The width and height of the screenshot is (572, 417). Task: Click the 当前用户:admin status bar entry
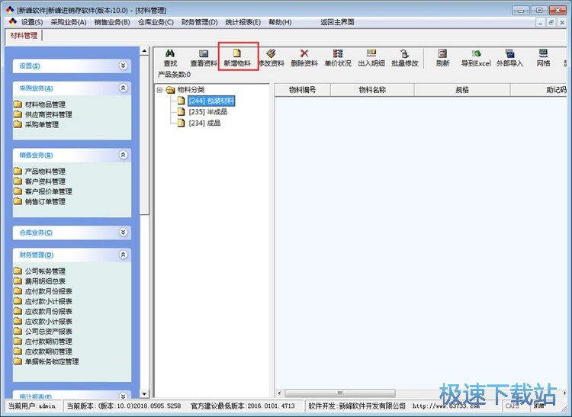tap(32, 406)
